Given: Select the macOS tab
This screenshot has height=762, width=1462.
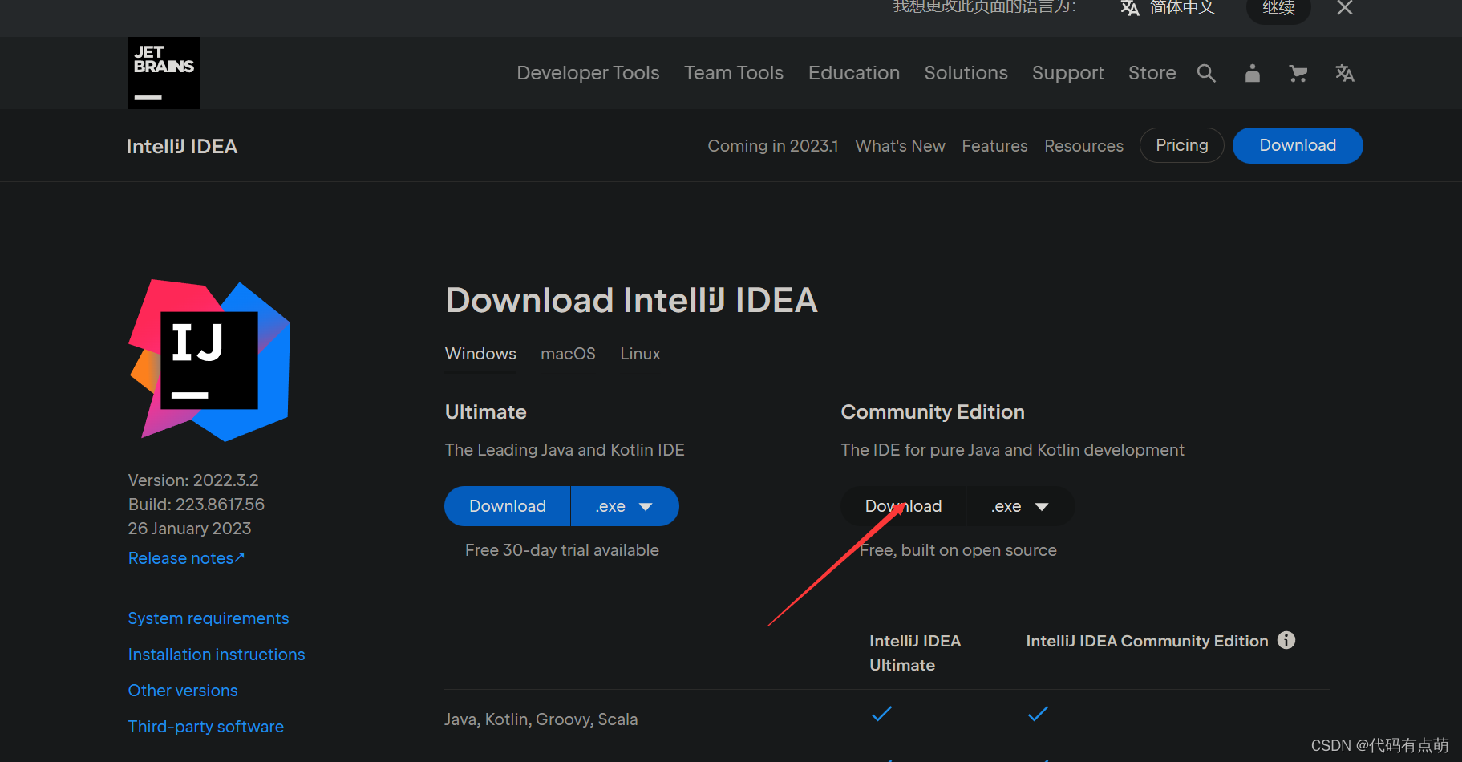Looking at the screenshot, I should [568, 354].
